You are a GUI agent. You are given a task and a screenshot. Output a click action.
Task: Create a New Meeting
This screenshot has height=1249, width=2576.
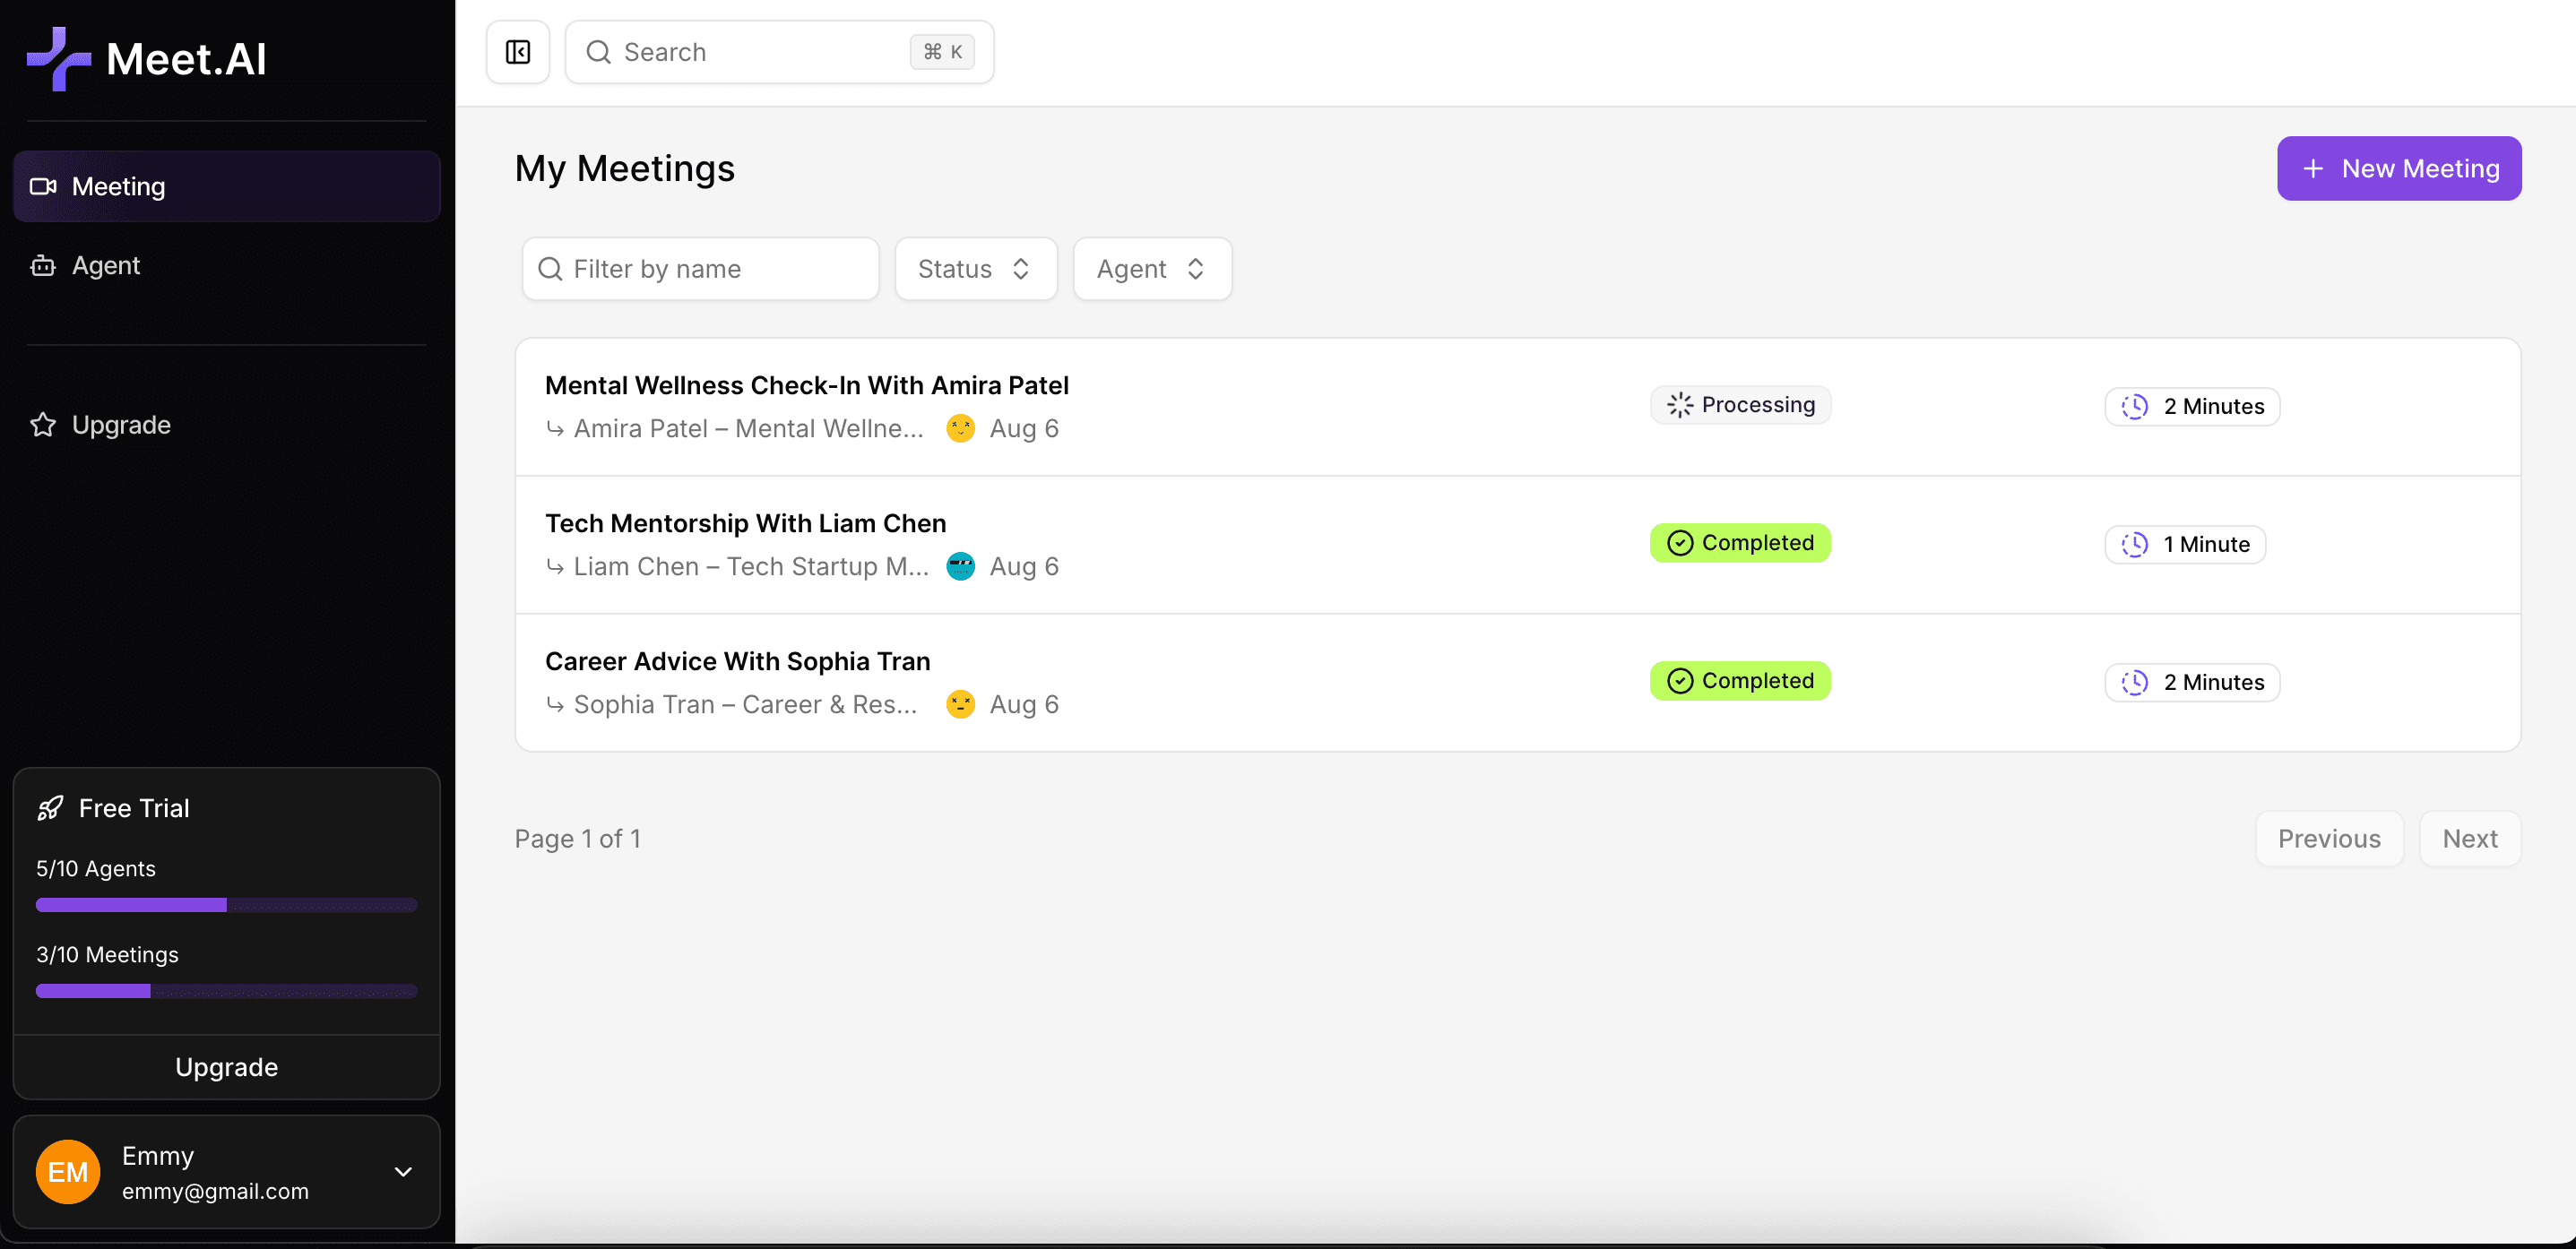click(x=2398, y=168)
